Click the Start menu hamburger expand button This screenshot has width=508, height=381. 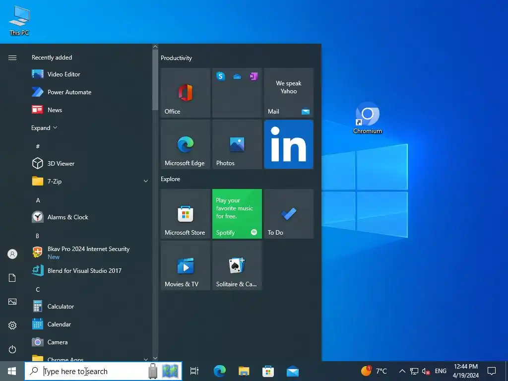(x=12, y=58)
